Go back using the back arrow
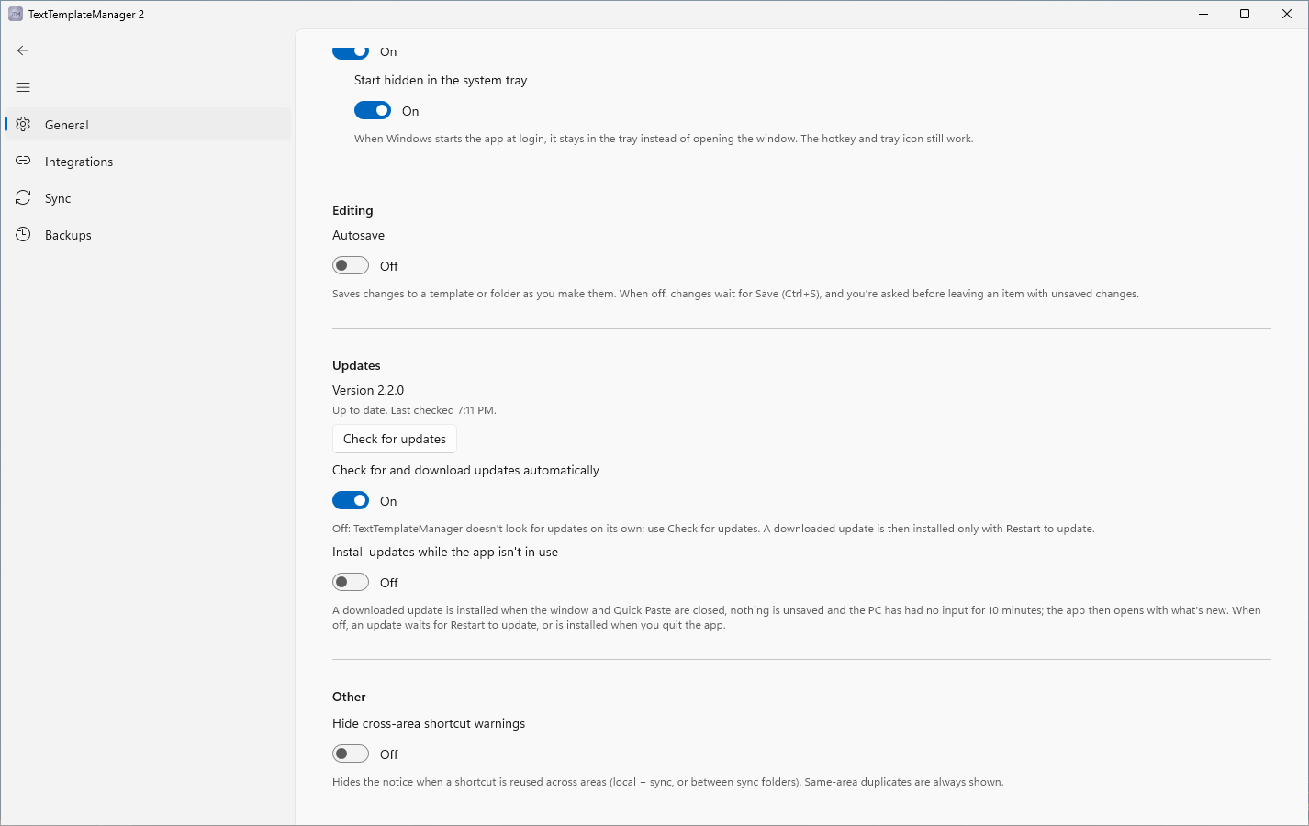 pos(23,50)
